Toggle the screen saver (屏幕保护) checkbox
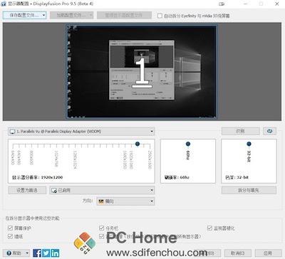This screenshot has width=285, height=259. [10, 228]
